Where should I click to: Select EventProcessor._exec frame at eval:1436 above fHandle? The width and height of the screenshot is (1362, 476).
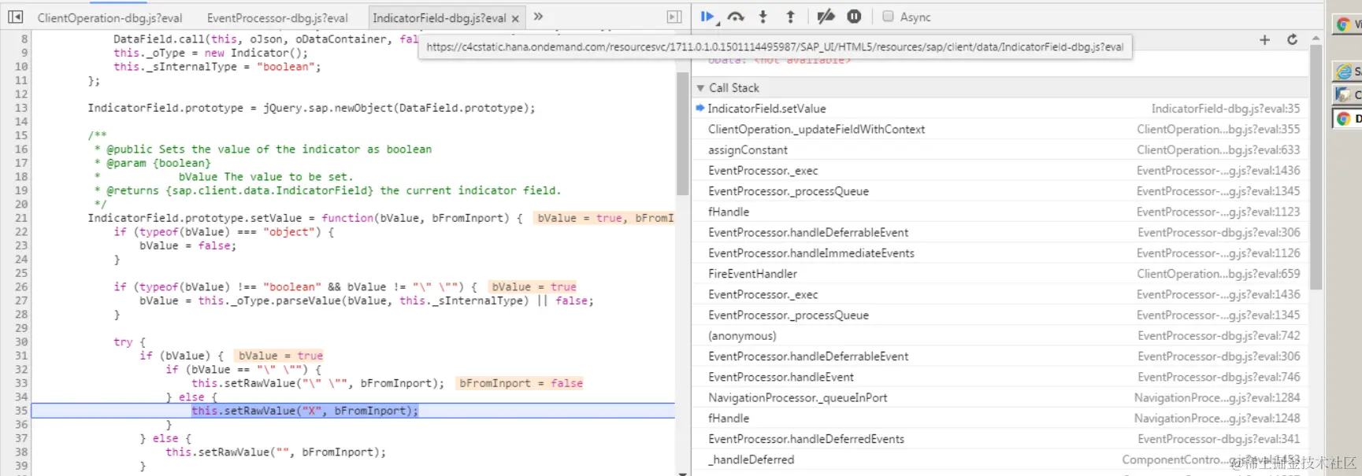(999, 171)
